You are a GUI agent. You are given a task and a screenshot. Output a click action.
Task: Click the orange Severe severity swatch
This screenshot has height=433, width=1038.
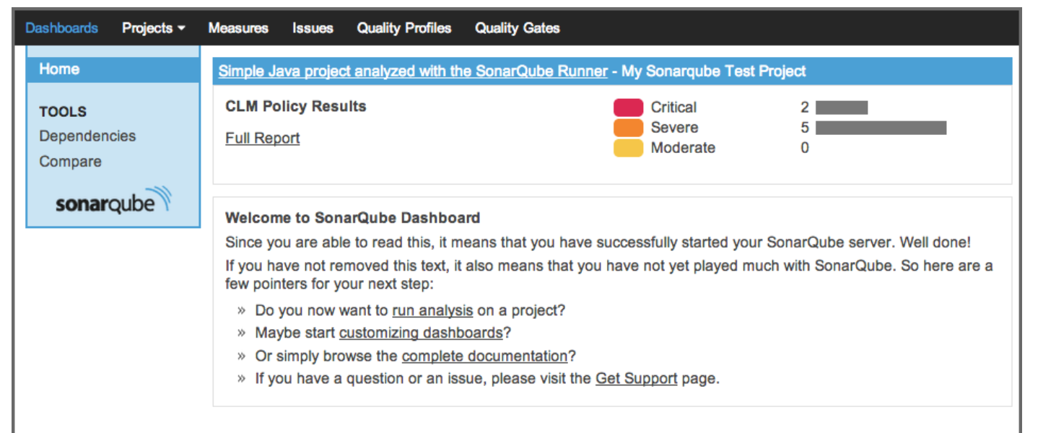628,128
